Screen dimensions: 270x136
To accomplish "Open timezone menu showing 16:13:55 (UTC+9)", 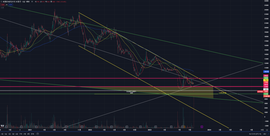I will pos(255,134).
